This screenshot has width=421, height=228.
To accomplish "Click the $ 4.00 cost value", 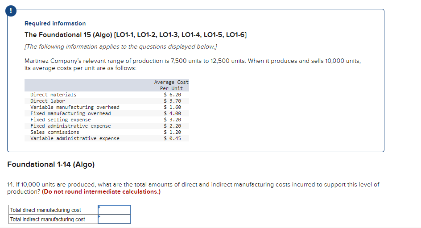I will point(173,113).
